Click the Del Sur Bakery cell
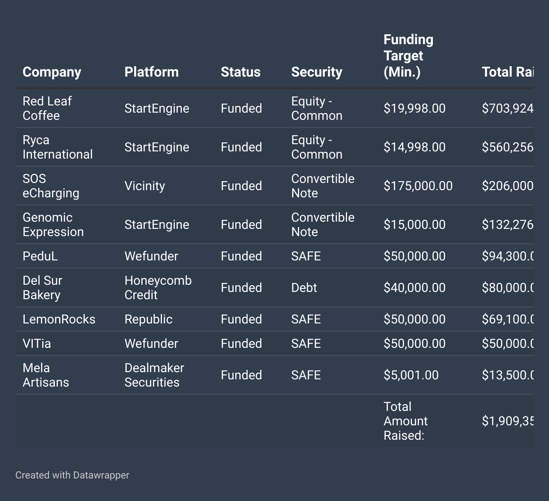 pyautogui.click(x=42, y=288)
